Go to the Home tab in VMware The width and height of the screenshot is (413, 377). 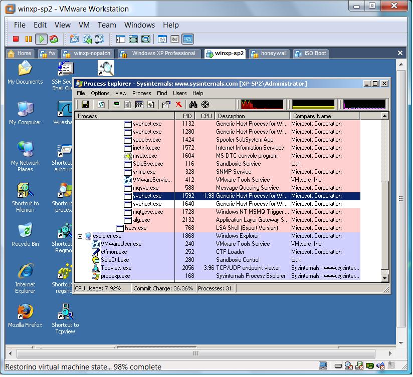[20, 54]
